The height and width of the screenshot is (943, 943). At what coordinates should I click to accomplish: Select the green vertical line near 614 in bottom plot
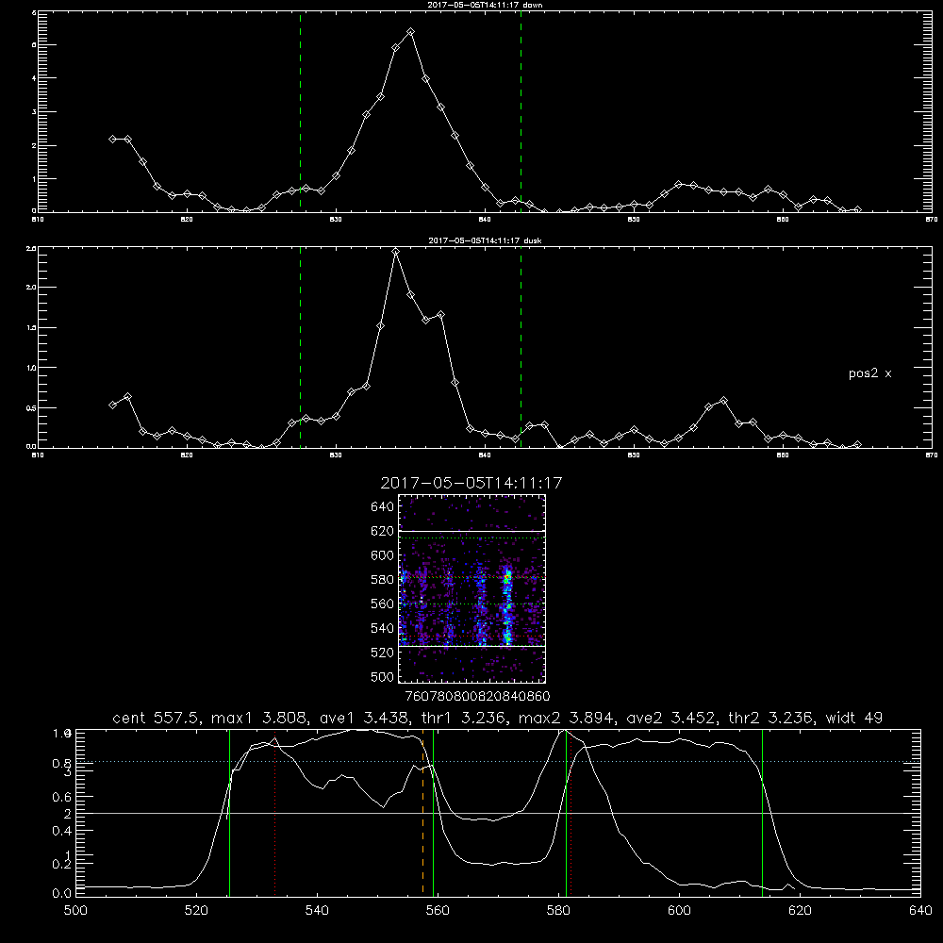tap(762, 812)
